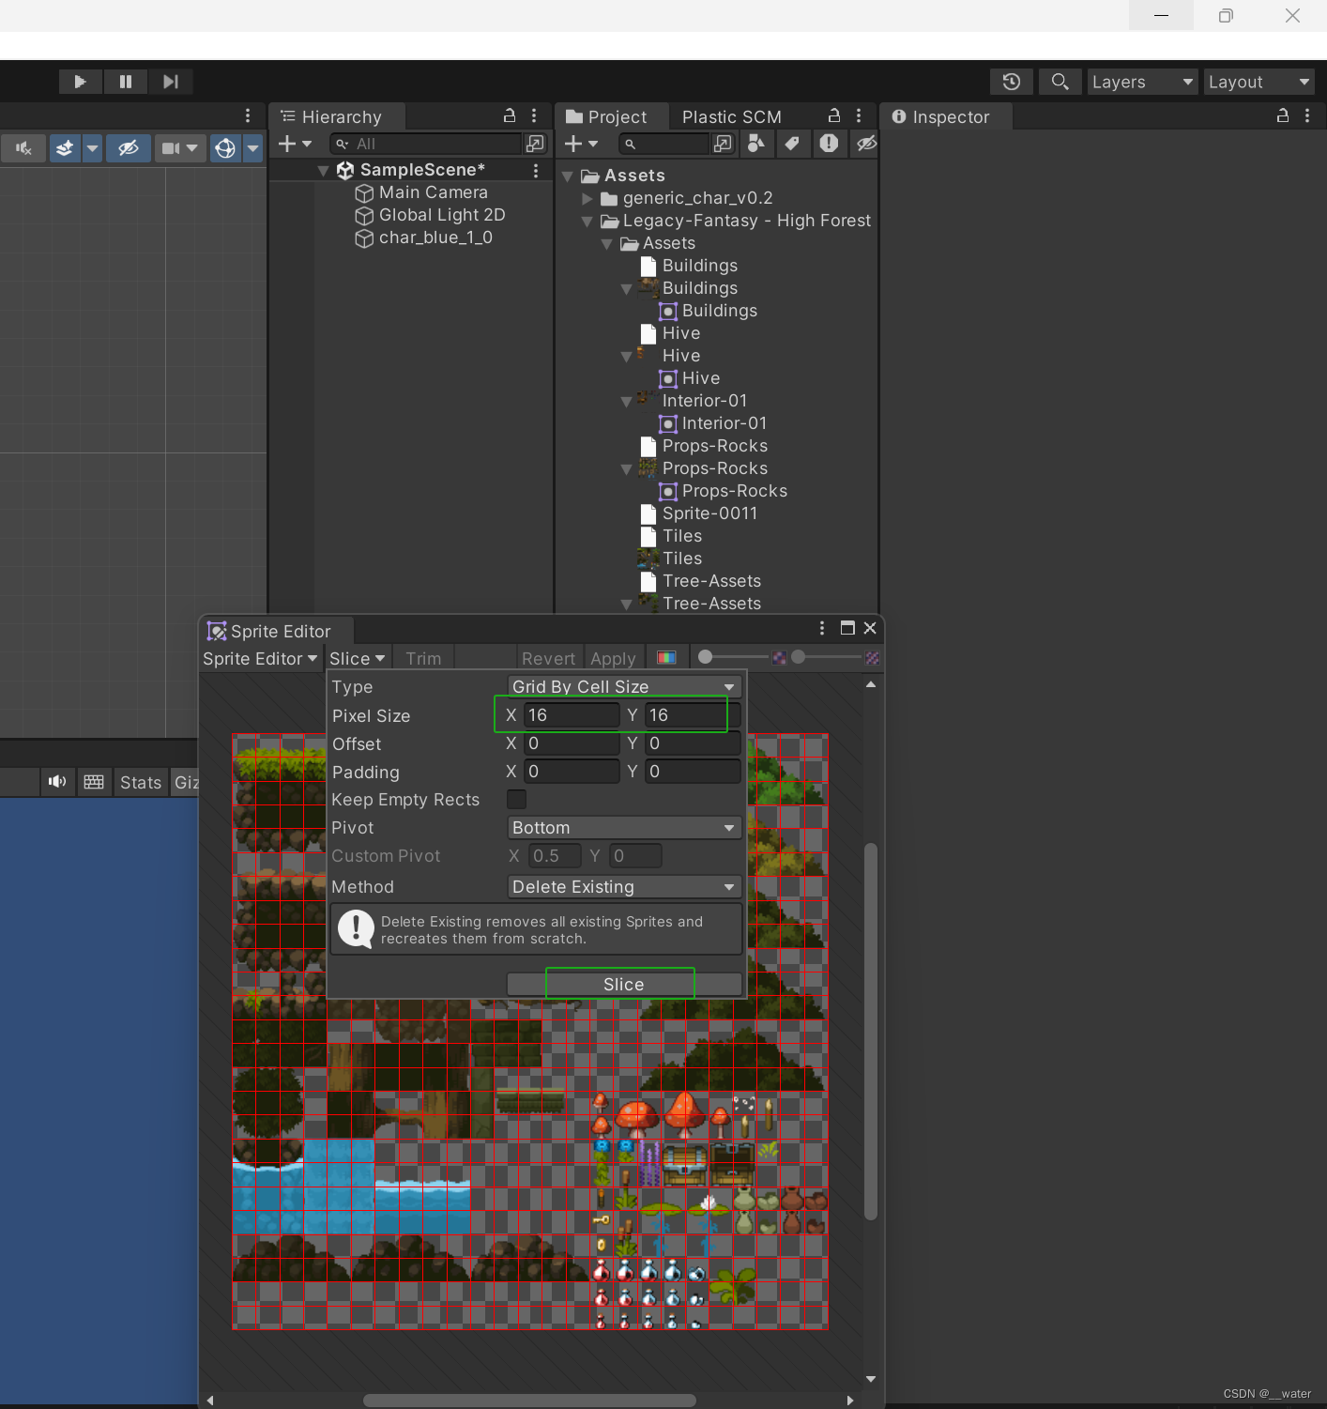Screen dimensions: 1327x1409
Task: Collapse the SampleScene tree node
Action: coord(323,170)
